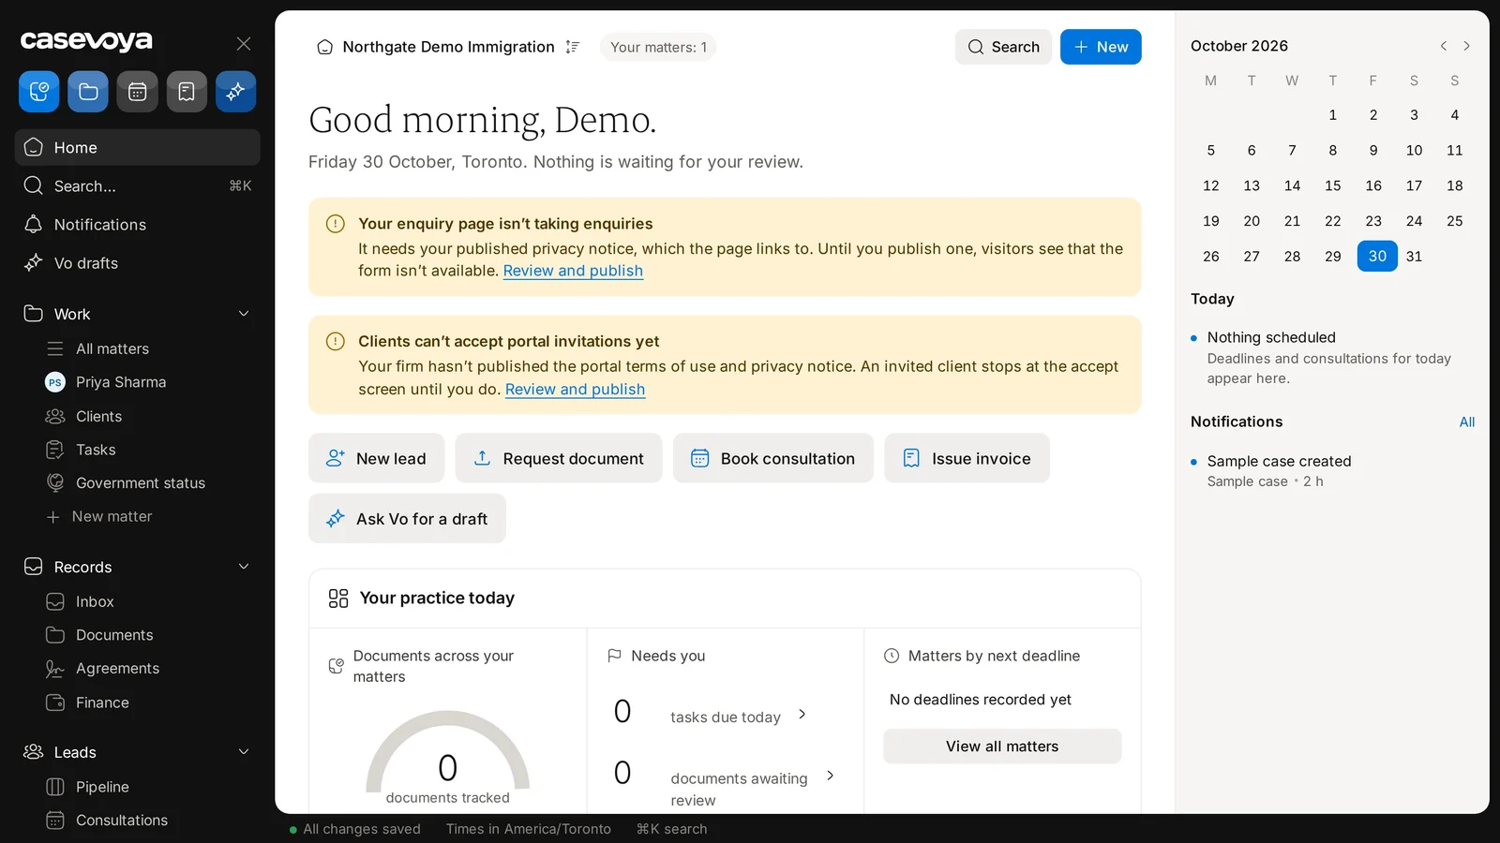Select October 1 in the calendar
This screenshot has height=843, width=1500.
point(1333,115)
